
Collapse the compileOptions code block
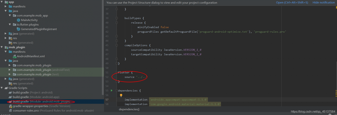click(116, 45)
